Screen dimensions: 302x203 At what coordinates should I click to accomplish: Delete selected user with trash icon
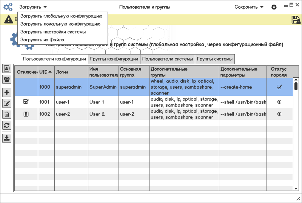(7, 114)
